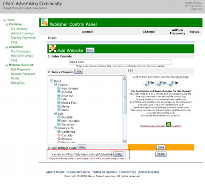205x189 pixels.
Task: Open My Campaigns under Advertiser
Action: [x=21, y=51]
